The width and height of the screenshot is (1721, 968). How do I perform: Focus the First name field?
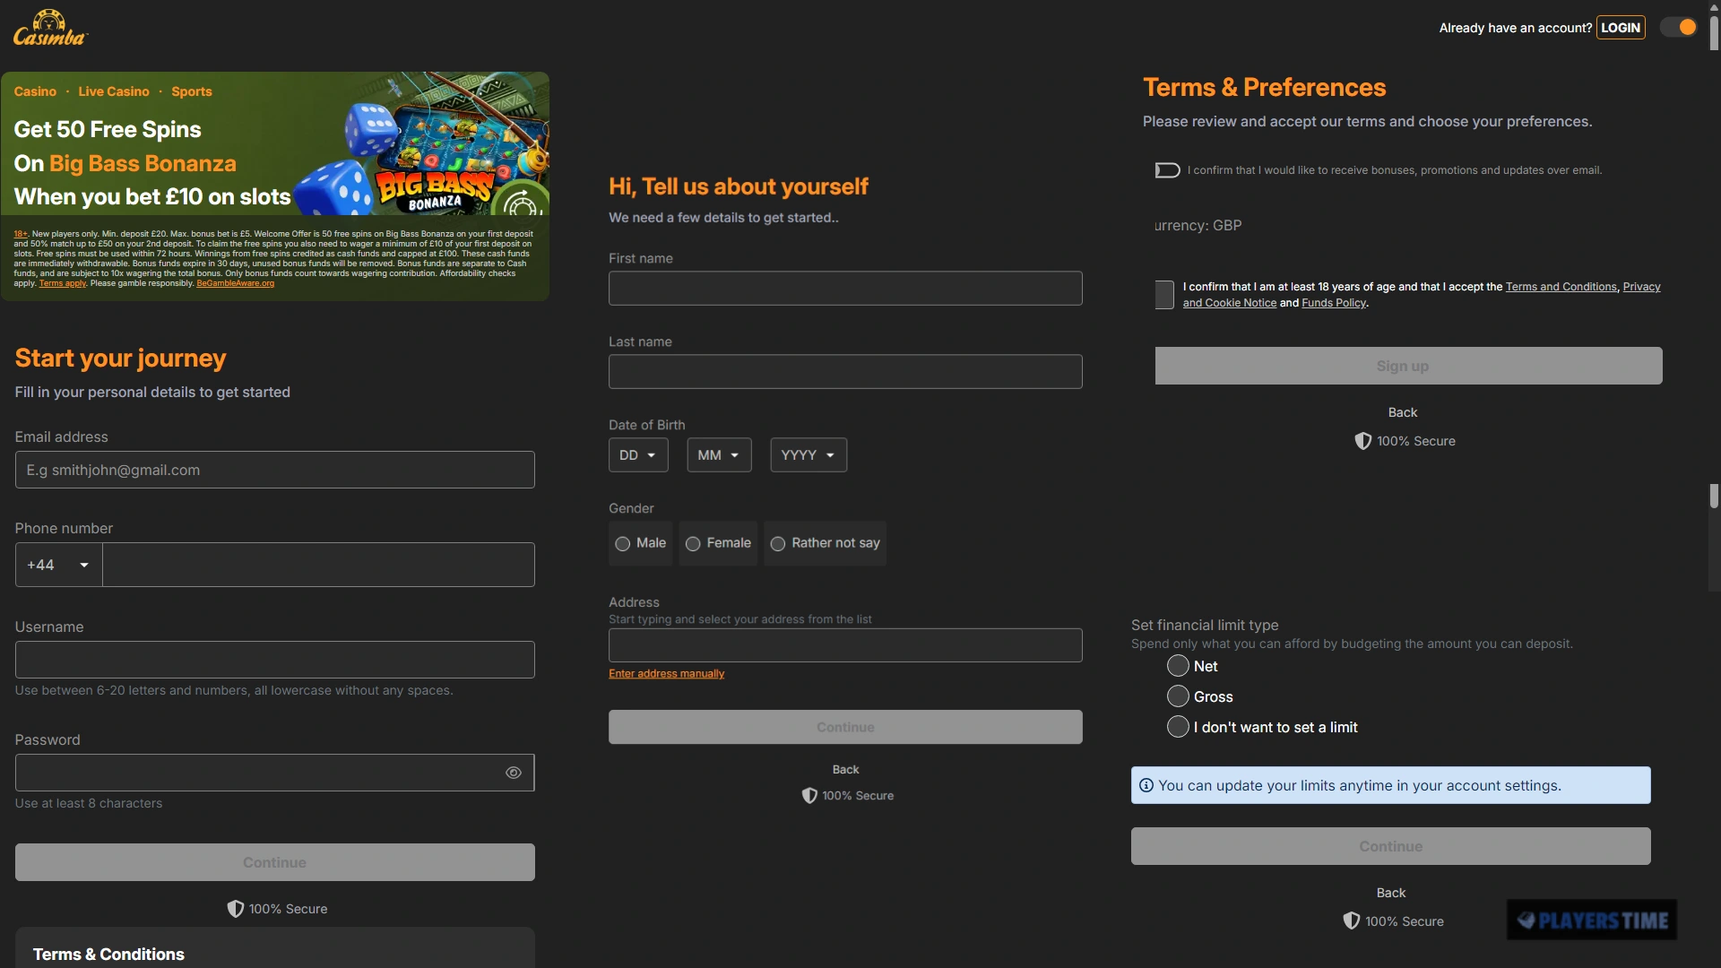[845, 289]
